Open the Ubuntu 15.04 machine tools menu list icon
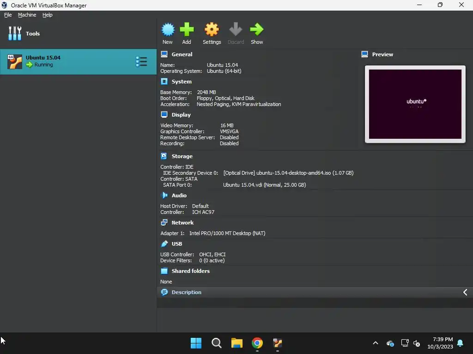The height and width of the screenshot is (354, 473). [141, 61]
